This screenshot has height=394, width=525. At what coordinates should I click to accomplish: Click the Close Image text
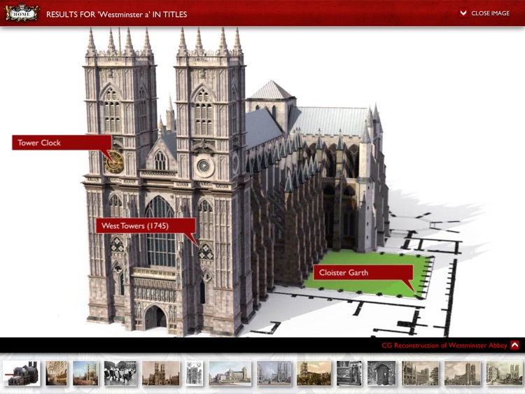tap(490, 13)
